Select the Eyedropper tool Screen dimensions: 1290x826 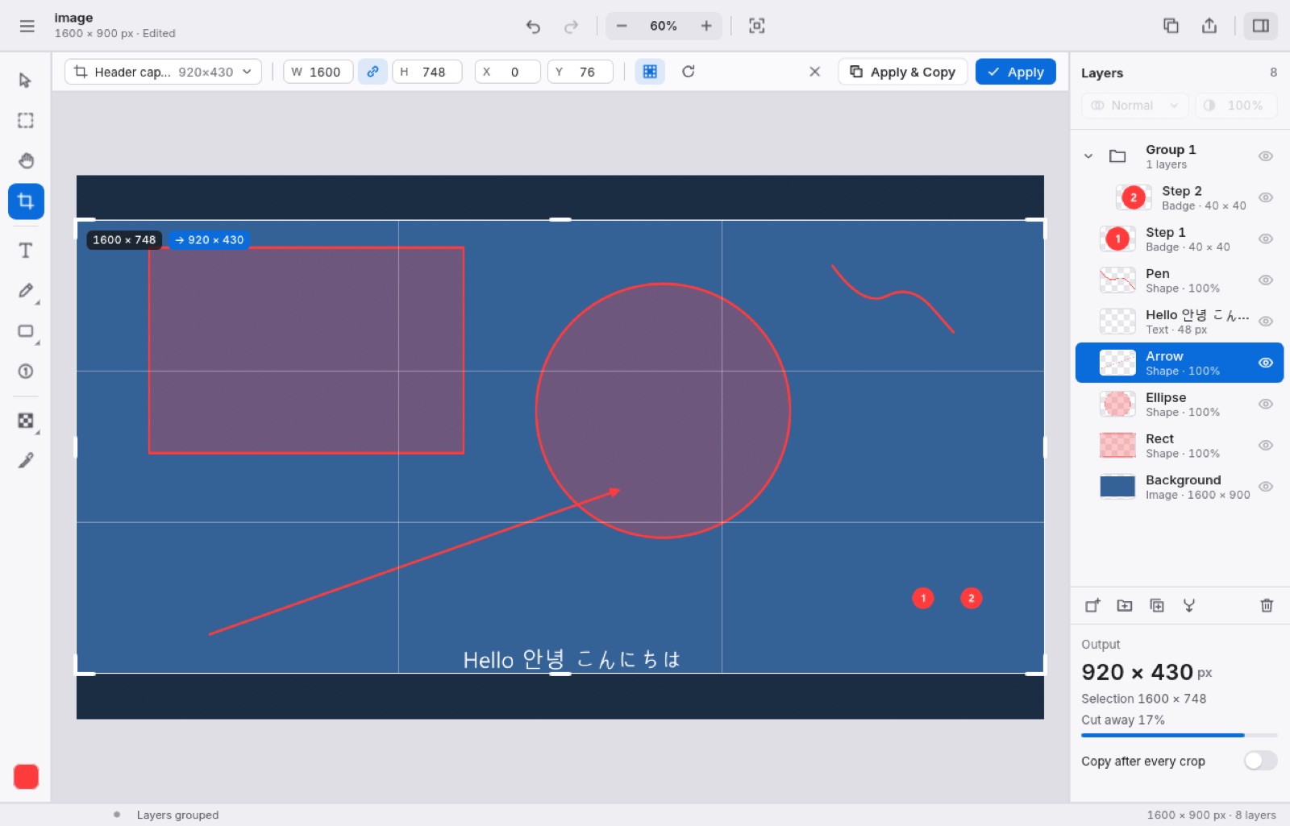[x=26, y=460]
